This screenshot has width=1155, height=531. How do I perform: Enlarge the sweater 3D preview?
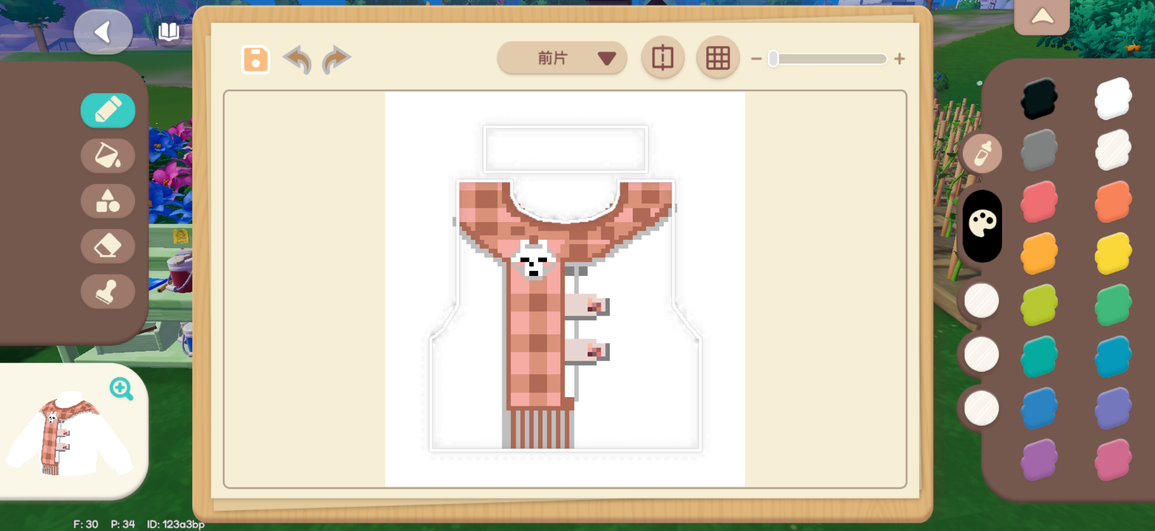click(x=121, y=388)
